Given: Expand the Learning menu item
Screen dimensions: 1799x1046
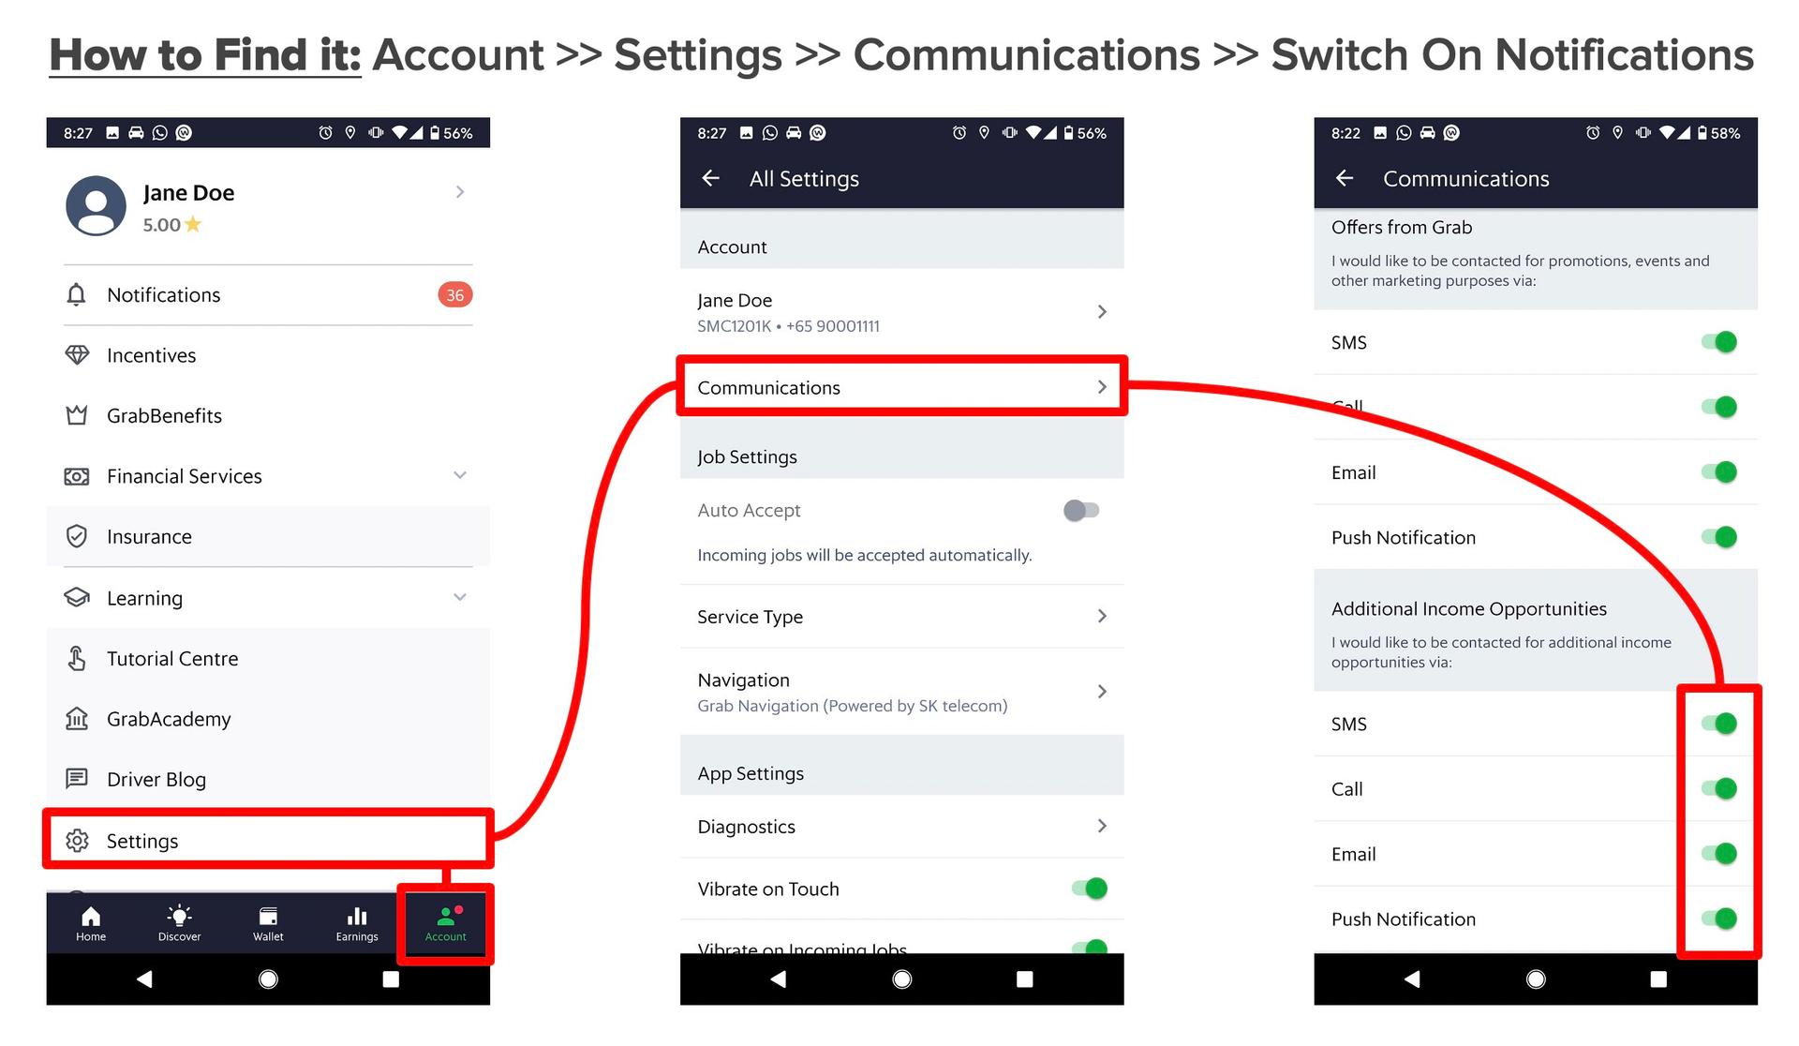Looking at the screenshot, I should pos(462,598).
